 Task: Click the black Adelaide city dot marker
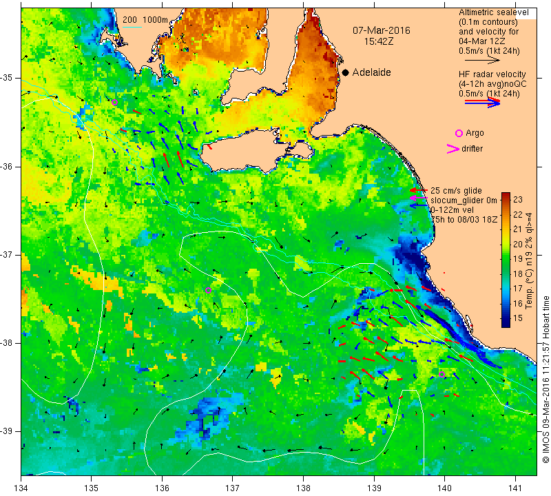coord(346,72)
